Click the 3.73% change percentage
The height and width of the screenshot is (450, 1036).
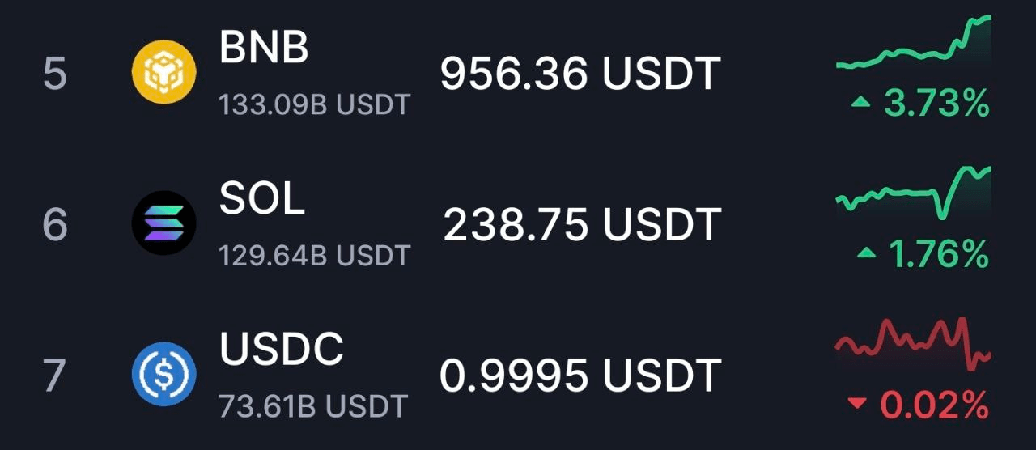pos(936,104)
